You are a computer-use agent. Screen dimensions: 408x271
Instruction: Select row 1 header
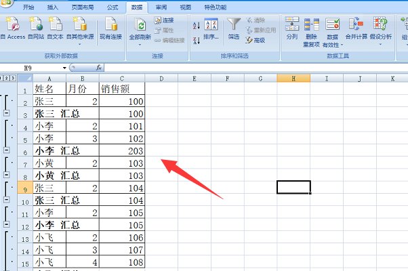[x=25, y=89]
